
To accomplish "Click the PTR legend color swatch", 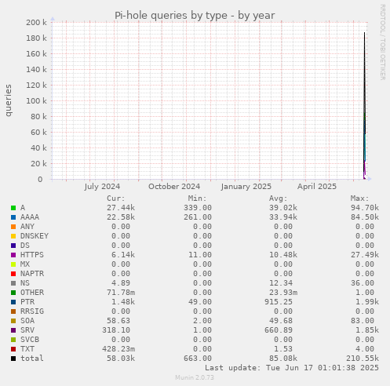I will click(13, 302).
